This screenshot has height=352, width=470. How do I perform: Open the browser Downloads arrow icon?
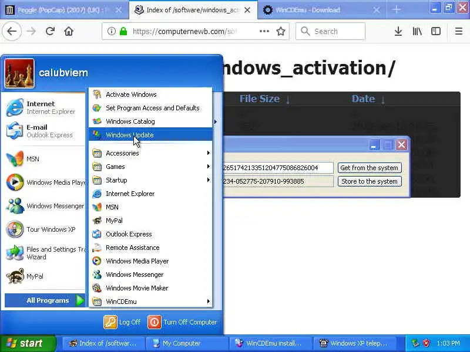398,31
